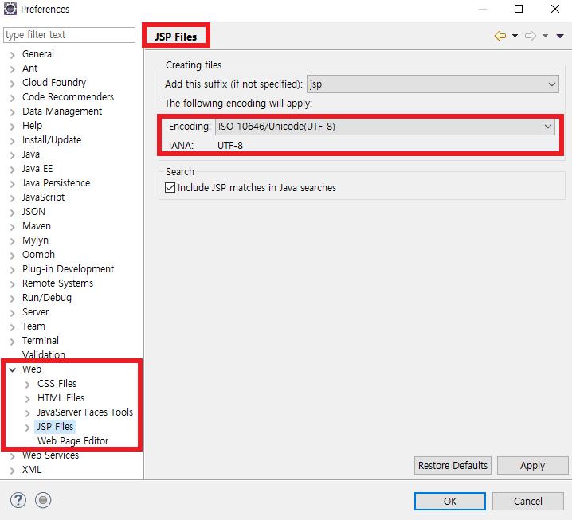Click the forward navigation arrow icon
The image size is (572, 520).
pyautogui.click(x=531, y=36)
